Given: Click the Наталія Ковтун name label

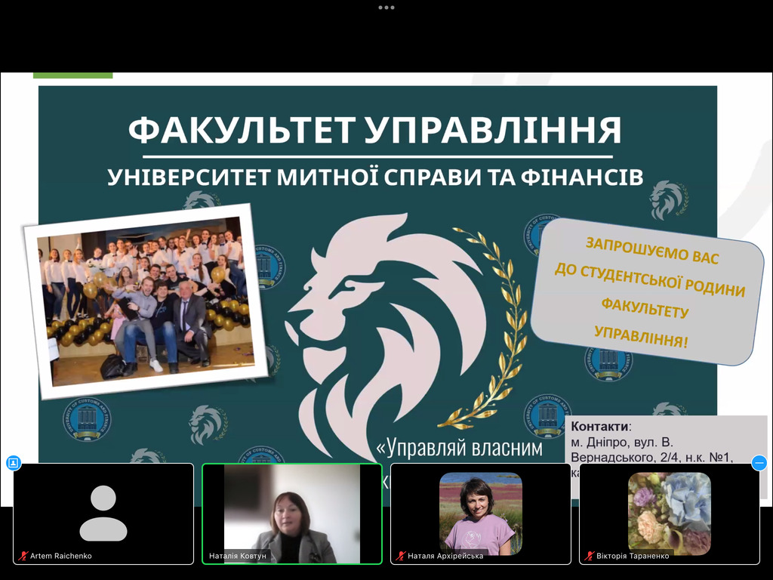Looking at the screenshot, I should [x=238, y=556].
